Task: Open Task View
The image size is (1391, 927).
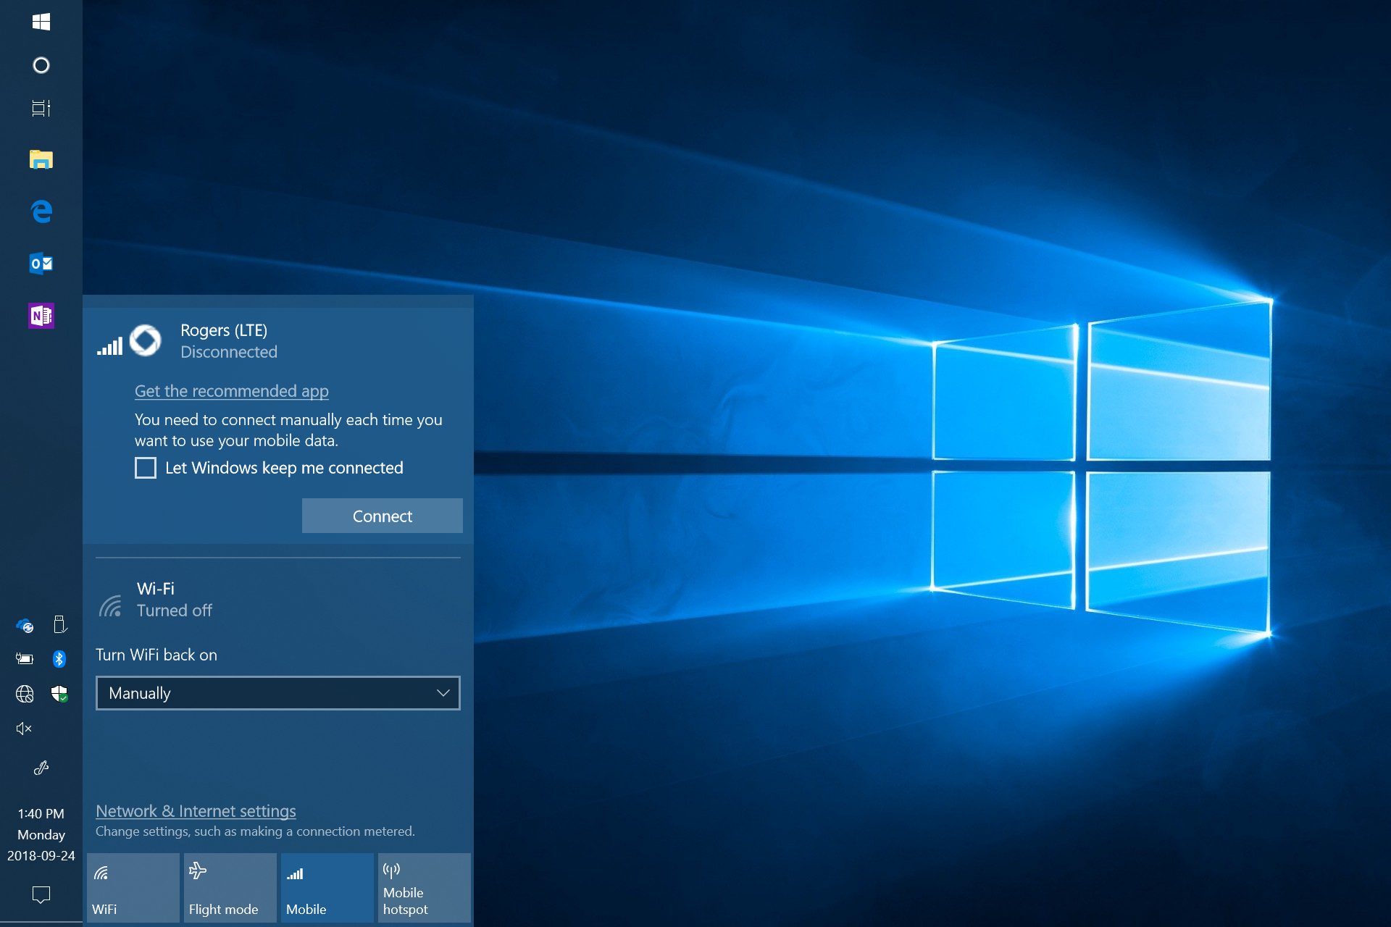Action: pos(41,109)
